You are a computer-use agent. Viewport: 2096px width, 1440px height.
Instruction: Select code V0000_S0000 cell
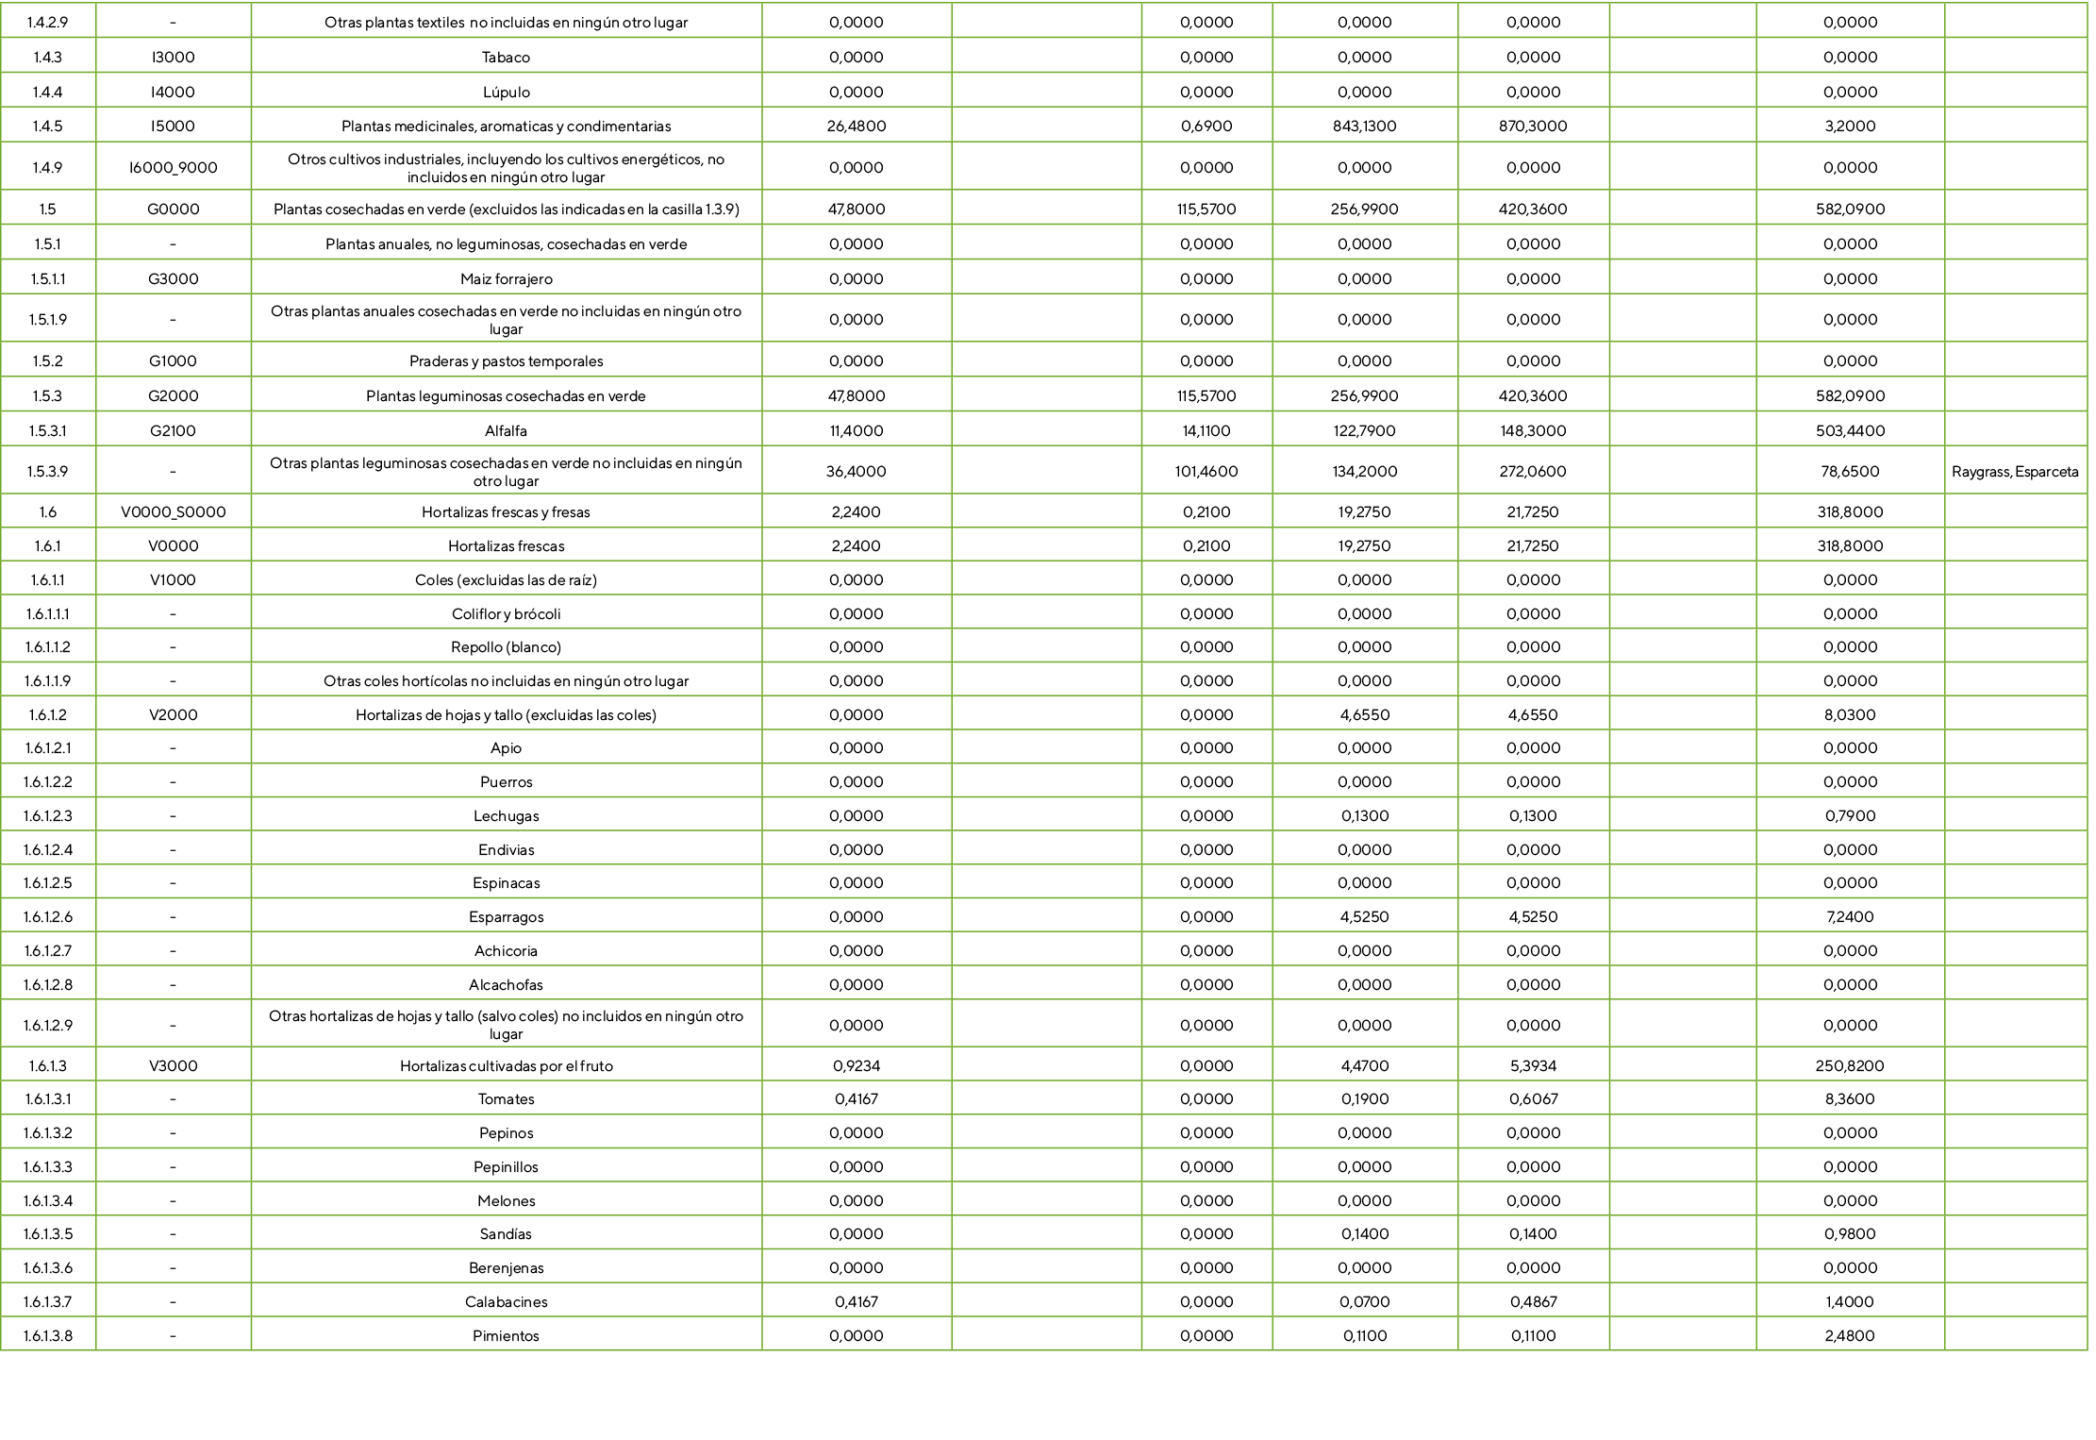173,512
